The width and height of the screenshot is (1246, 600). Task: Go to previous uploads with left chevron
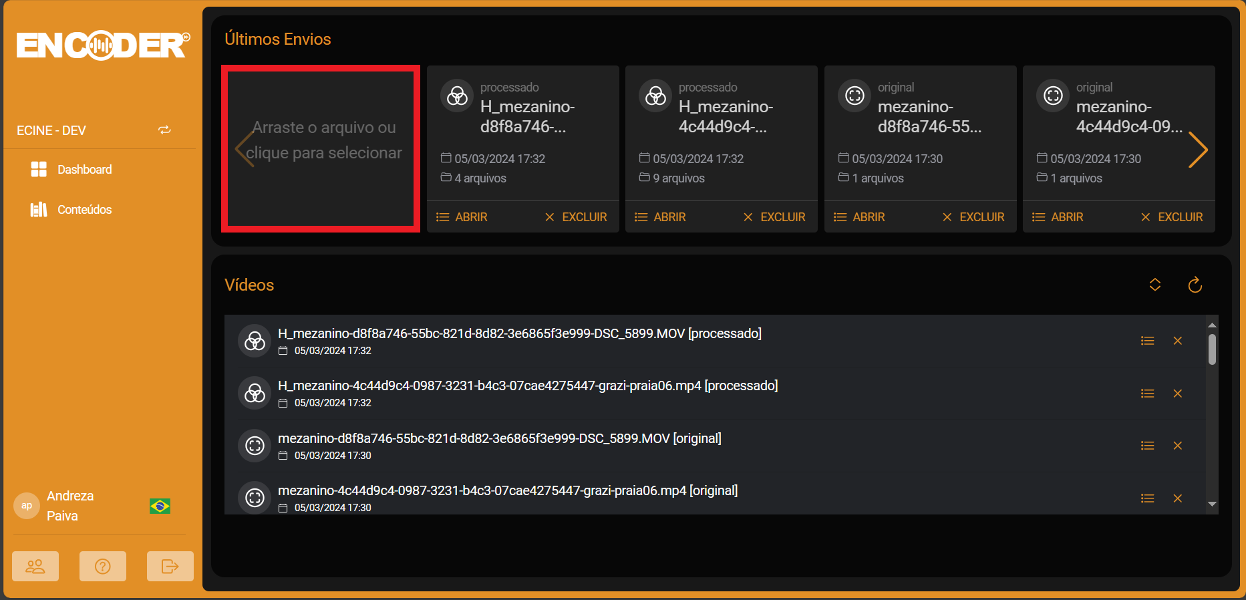[x=245, y=148]
